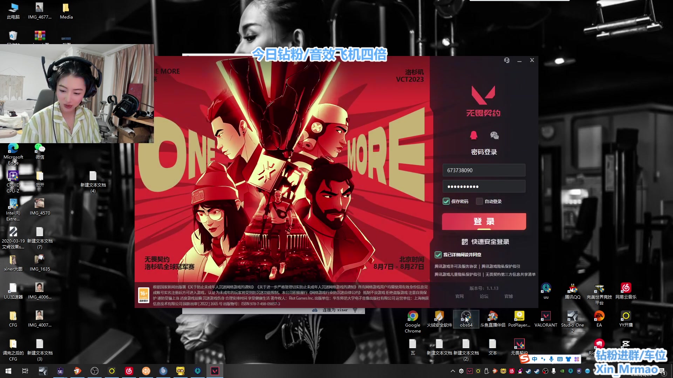Select the IMG_4570 image file
Screen dimensions: 673x378
[40, 207]
